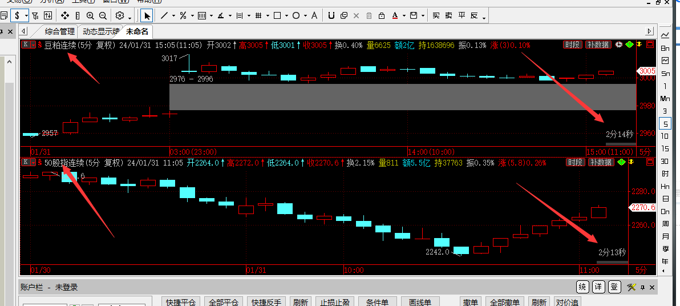
Task: Click the 全部撤单 button
Action: click(505, 302)
